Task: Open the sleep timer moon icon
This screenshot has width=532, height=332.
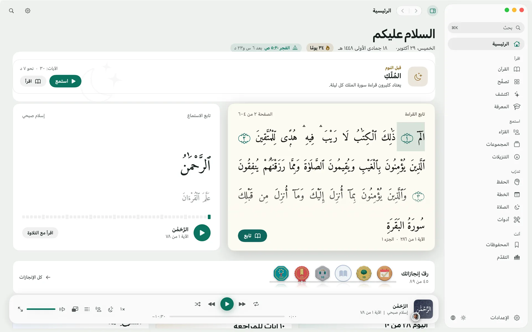Action: (x=111, y=309)
